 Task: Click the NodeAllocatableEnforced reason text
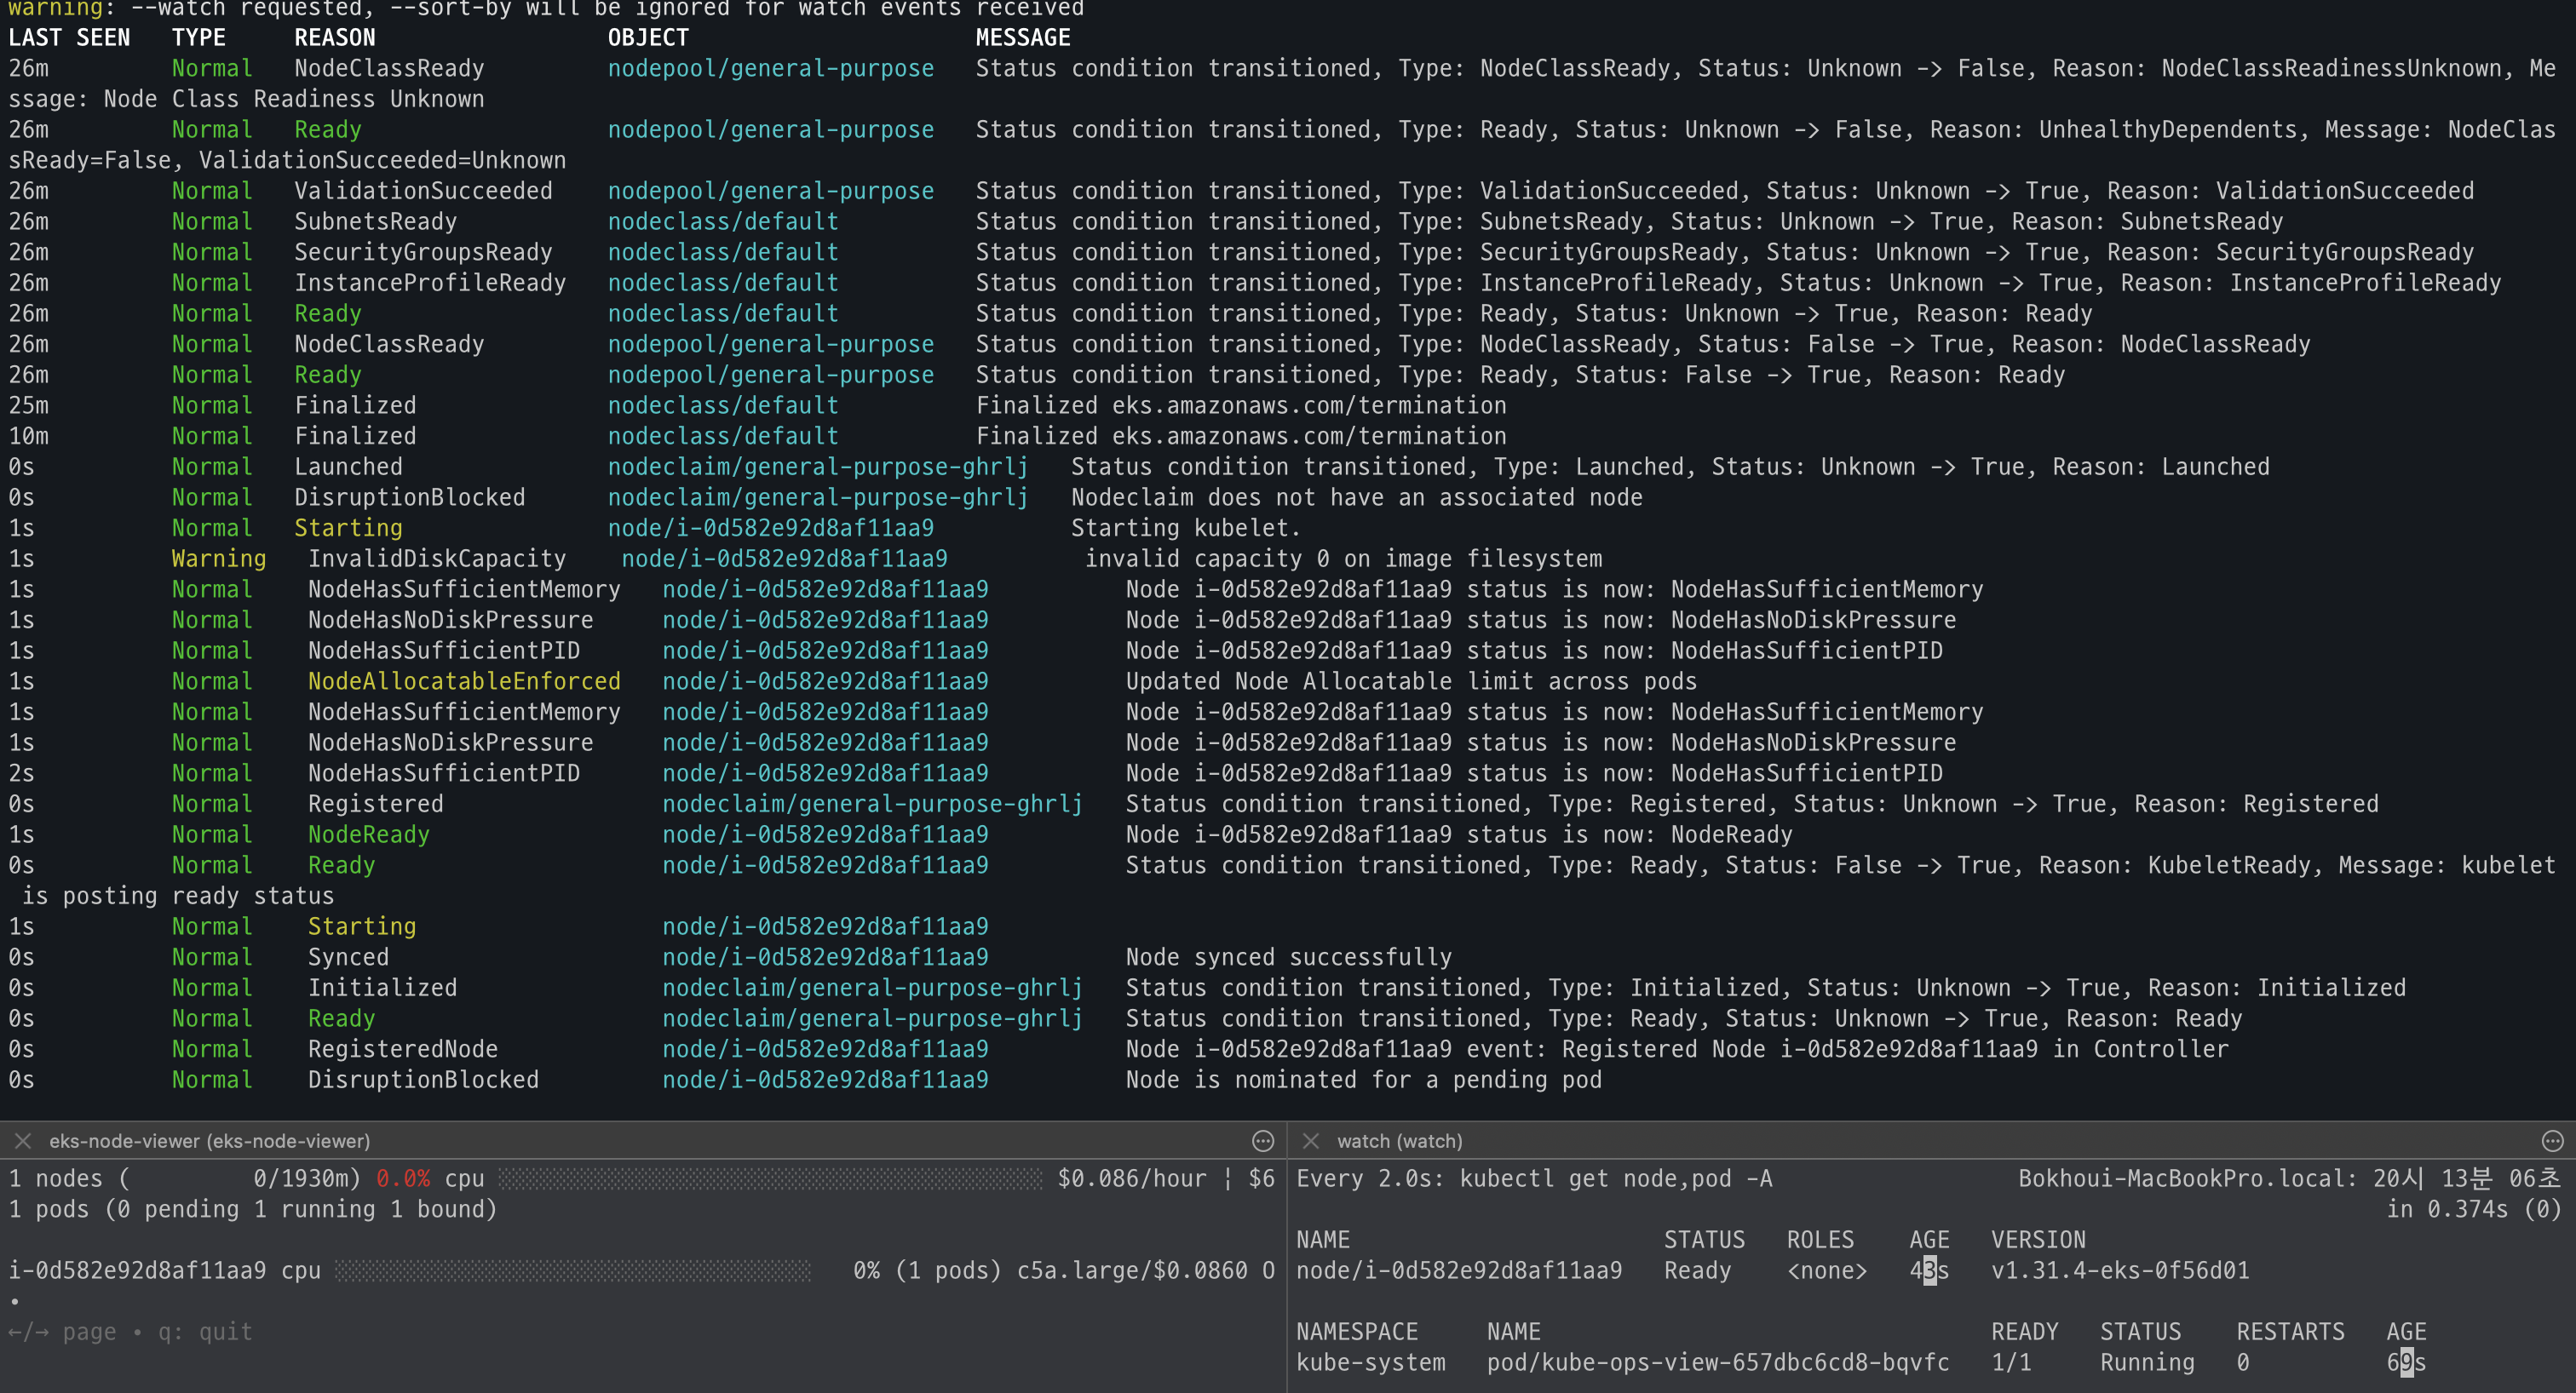tap(464, 681)
